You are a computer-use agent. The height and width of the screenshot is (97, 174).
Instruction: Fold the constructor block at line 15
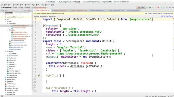(42, 63)
